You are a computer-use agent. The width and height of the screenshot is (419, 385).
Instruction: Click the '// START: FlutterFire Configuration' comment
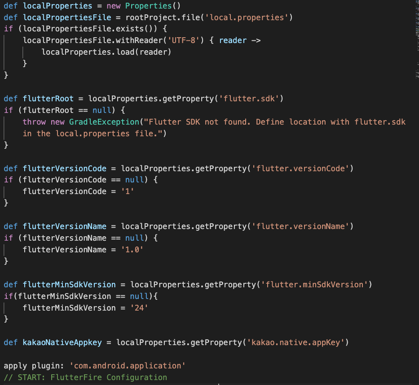[x=85, y=377]
